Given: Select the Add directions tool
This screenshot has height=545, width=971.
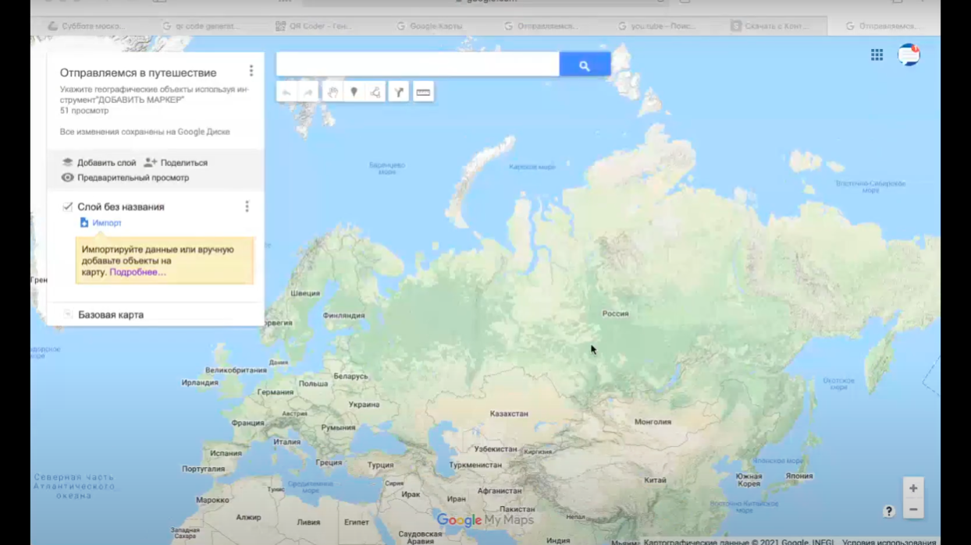Looking at the screenshot, I should tap(399, 93).
